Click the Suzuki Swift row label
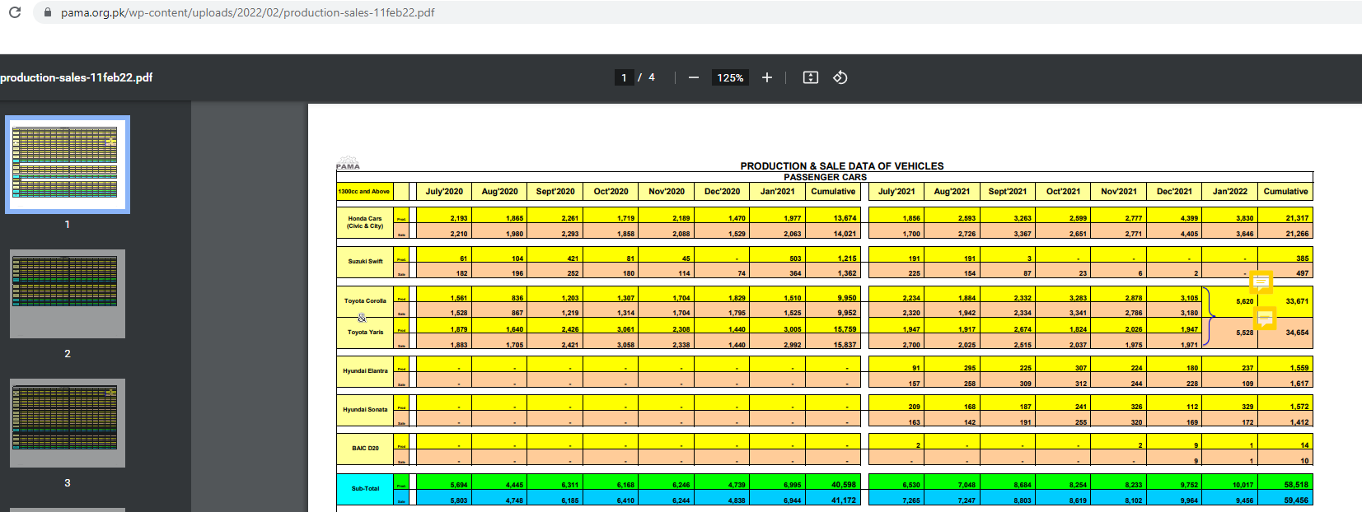The image size is (1362, 512). pyautogui.click(x=365, y=262)
